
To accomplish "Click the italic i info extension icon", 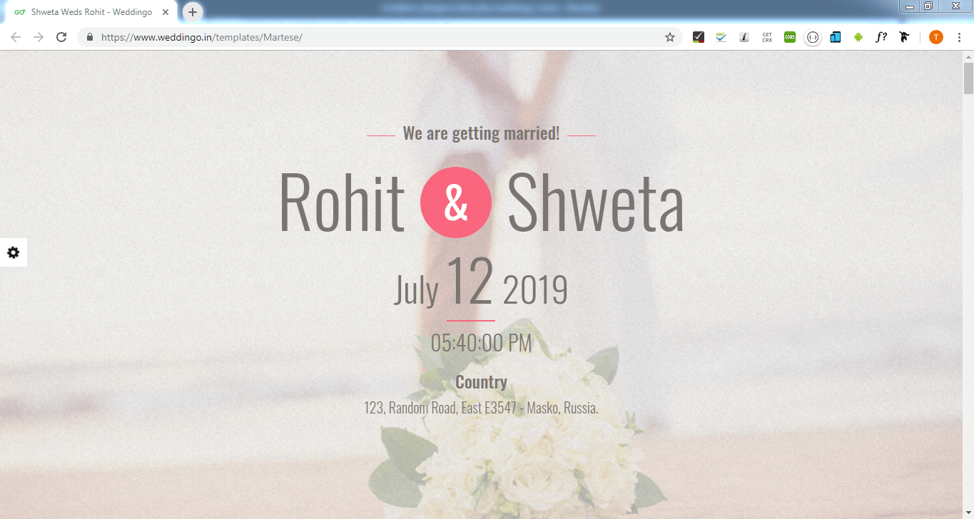I will tap(744, 37).
